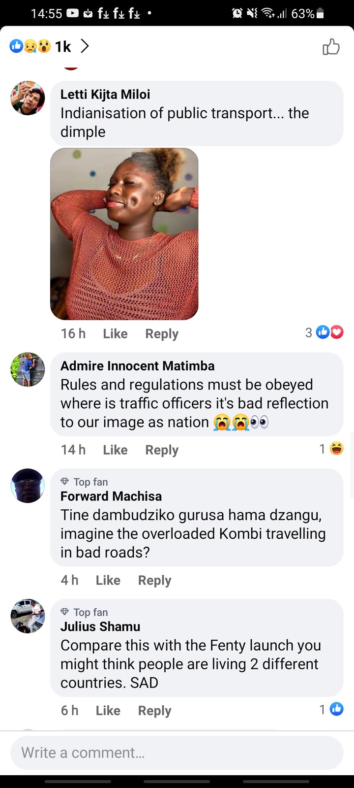Like Admire Innocent Matimba's comment

click(115, 450)
